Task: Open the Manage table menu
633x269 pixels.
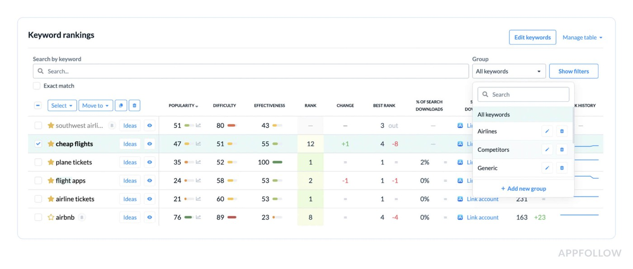Action: (x=582, y=37)
